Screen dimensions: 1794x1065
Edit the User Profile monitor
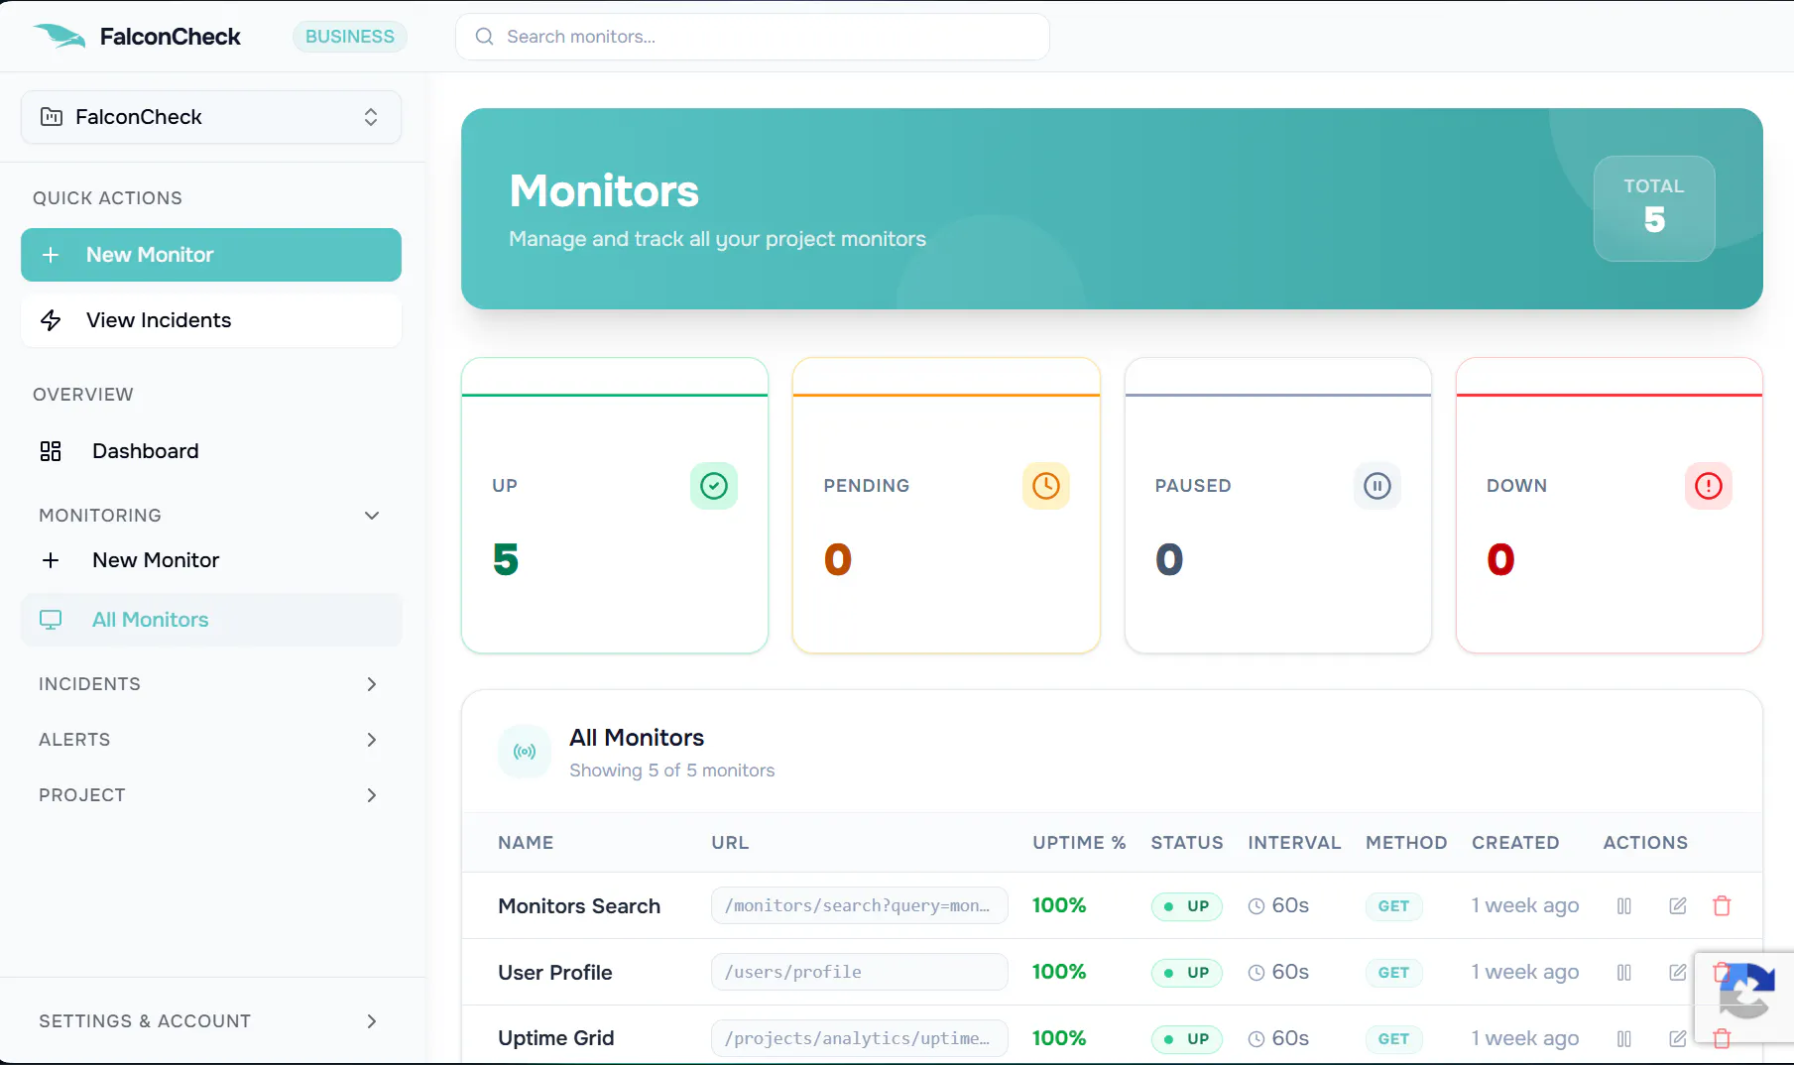pos(1678,972)
